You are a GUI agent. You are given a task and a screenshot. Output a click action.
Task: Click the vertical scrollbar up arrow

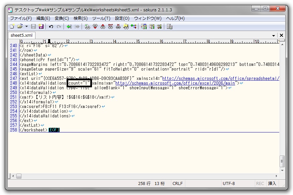[x=282, y=44]
